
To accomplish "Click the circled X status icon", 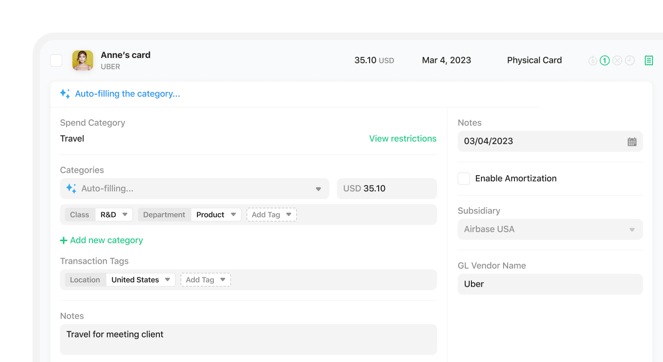I will pos(617,60).
